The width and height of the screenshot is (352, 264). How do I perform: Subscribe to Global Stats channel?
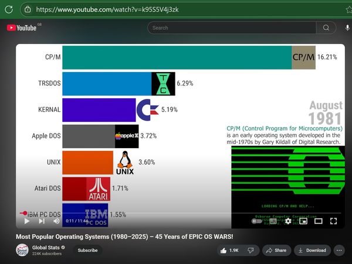pyautogui.click(x=87, y=251)
